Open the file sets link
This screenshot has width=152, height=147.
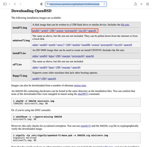coord(125,25)
